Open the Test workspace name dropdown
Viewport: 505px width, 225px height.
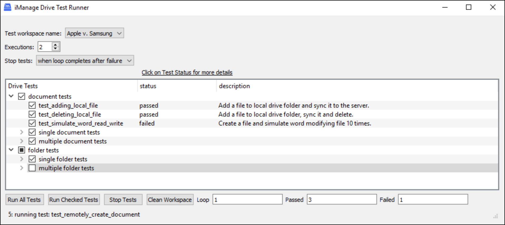click(x=94, y=33)
